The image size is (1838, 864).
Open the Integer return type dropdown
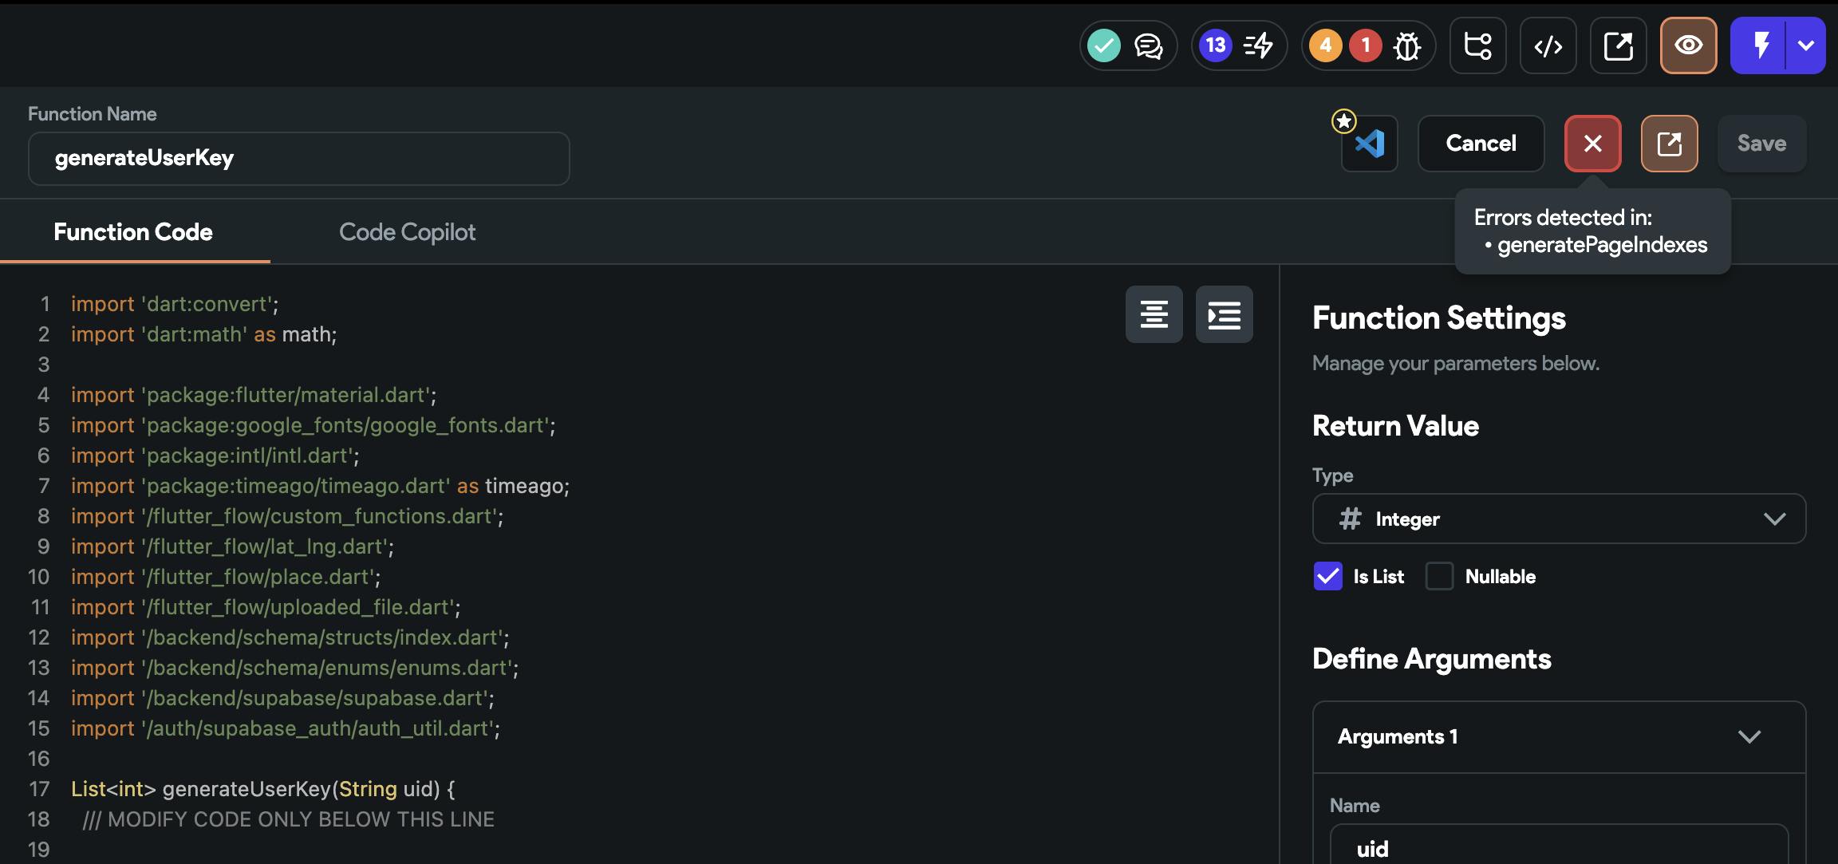[1558, 519]
